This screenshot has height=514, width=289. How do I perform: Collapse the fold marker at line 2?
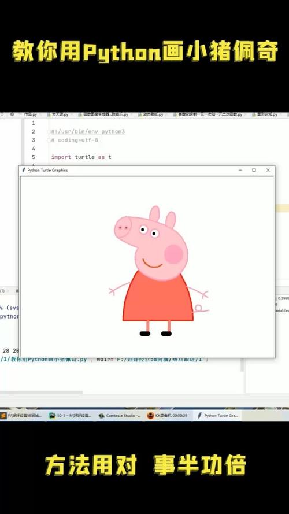49,131
